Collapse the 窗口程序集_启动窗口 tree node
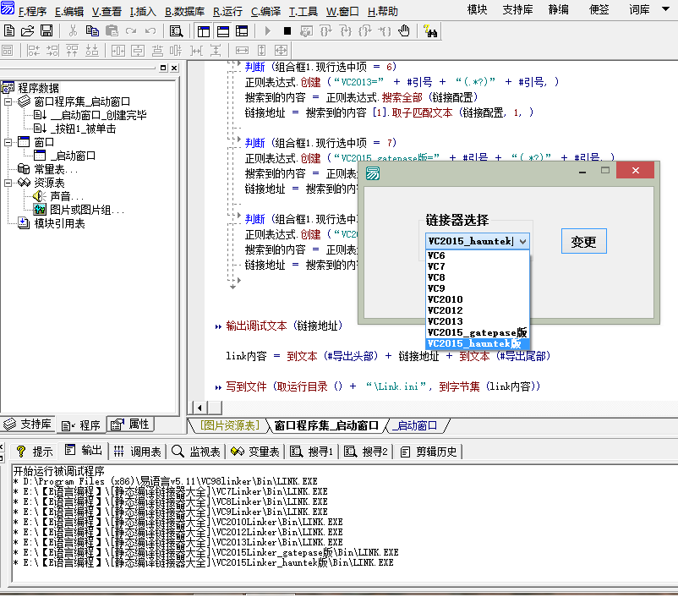678x597 pixels. (x=8, y=101)
